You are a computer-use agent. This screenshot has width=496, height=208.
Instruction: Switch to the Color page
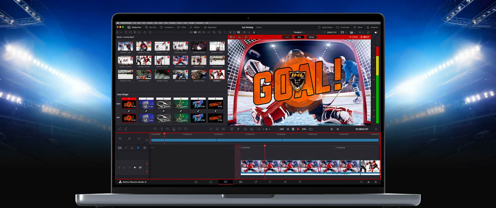point(271,182)
